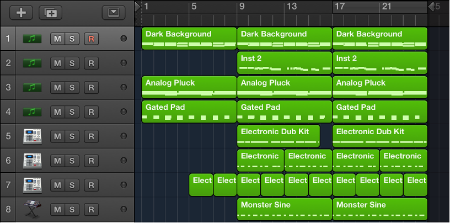
Task: Click the track 2 status indicator dot
Action: [x=123, y=63]
